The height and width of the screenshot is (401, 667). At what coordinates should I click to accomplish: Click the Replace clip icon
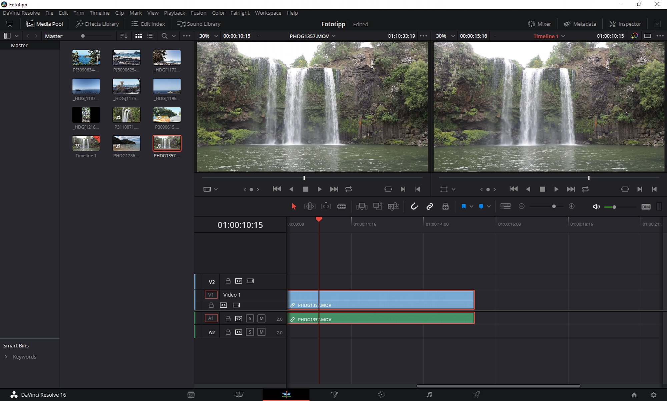coord(394,207)
